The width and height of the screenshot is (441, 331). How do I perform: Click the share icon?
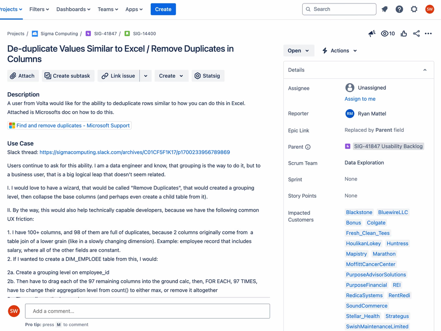pyautogui.click(x=416, y=34)
